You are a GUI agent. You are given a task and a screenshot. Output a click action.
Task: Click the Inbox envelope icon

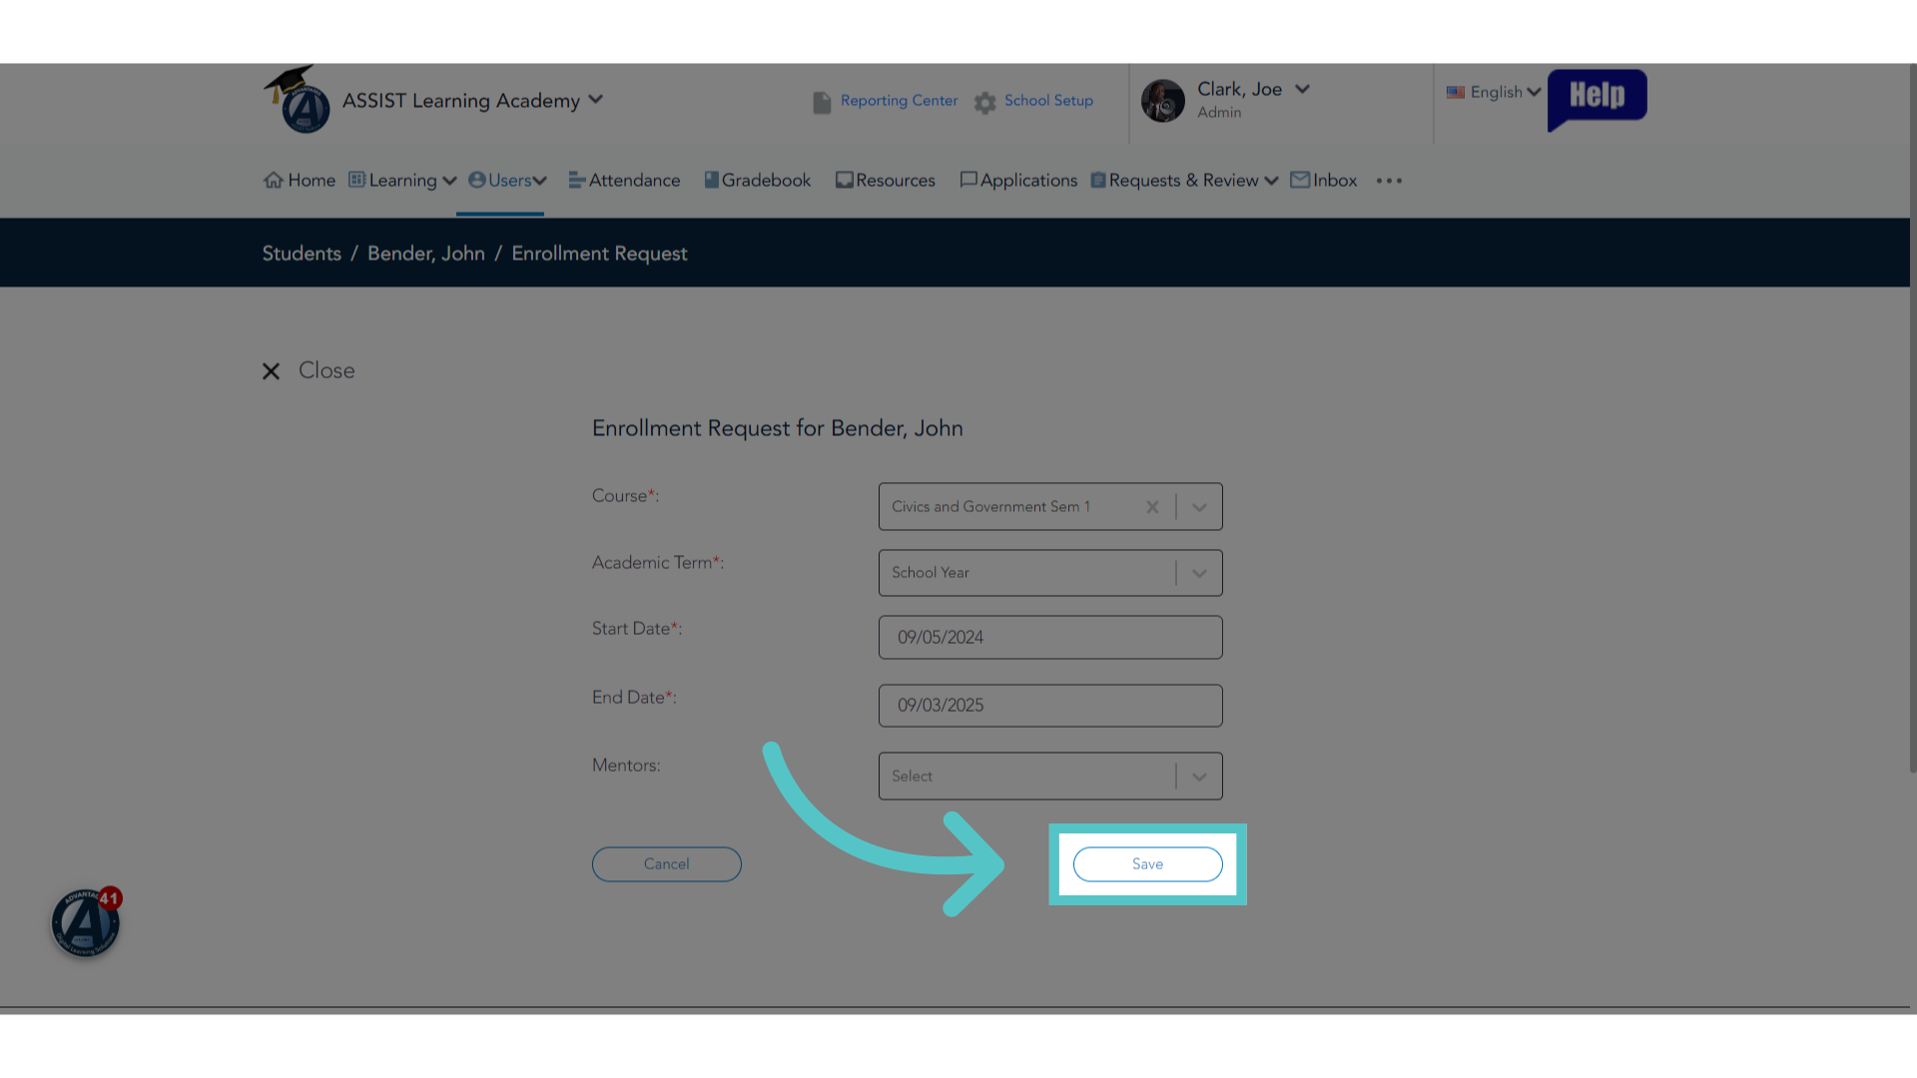point(1300,180)
